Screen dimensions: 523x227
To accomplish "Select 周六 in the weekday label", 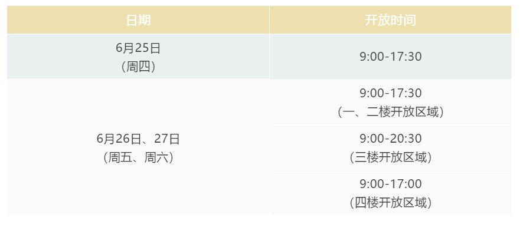I will pos(156,157).
